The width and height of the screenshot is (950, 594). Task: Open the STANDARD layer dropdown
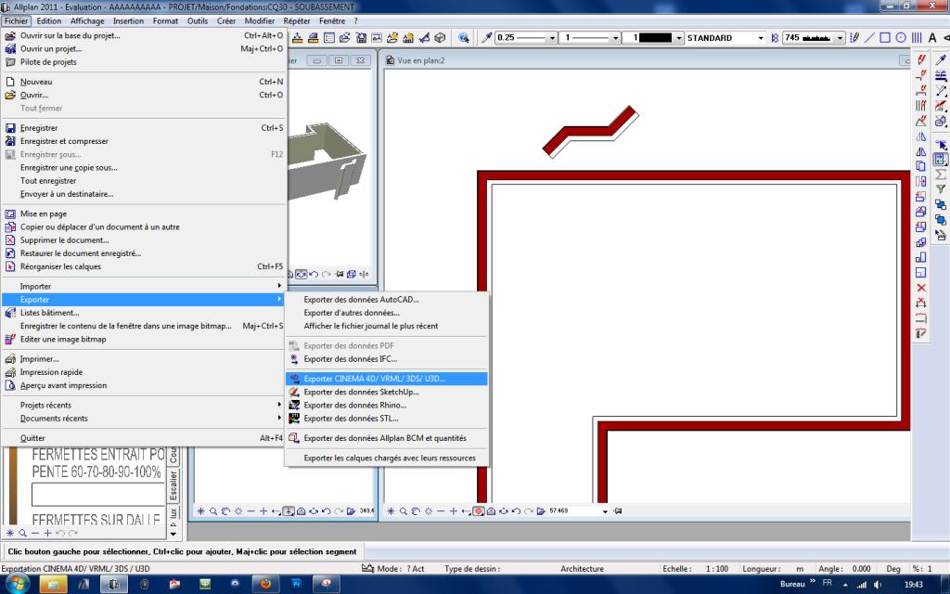click(x=761, y=37)
